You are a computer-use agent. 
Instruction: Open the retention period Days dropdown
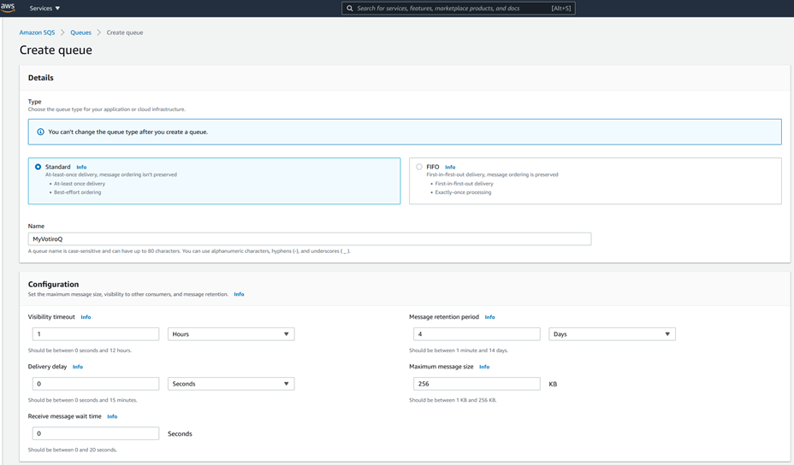pyautogui.click(x=612, y=334)
